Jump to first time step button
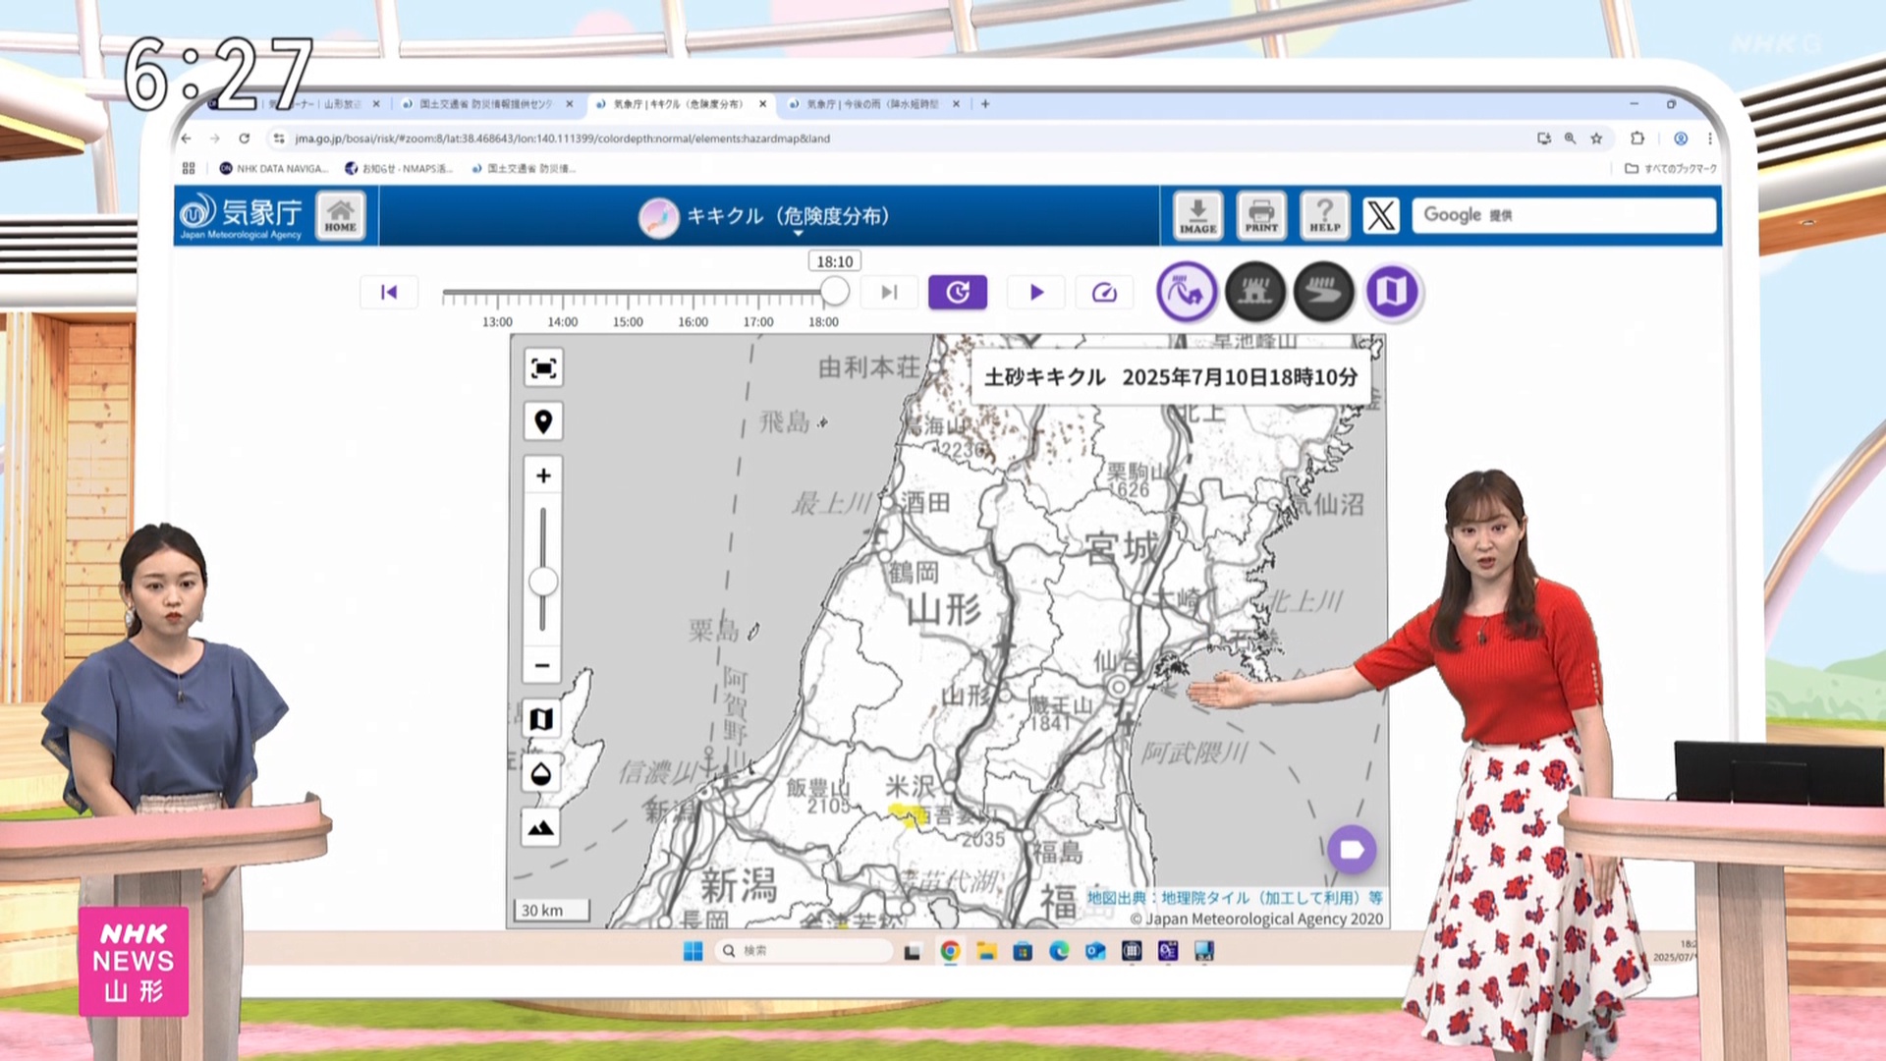The image size is (1886, 1061). click(x=389, y=292)
